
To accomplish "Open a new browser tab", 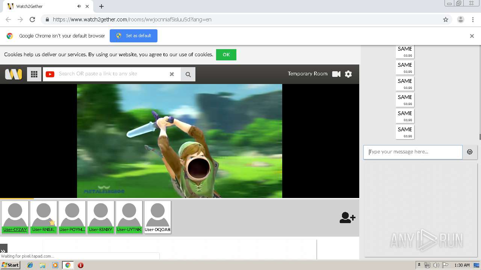I will pos(101,6).
